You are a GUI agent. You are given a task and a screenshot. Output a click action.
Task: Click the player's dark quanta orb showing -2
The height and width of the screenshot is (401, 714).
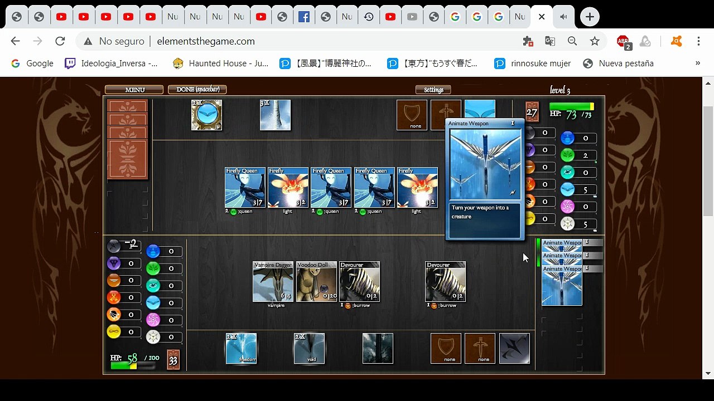point(114,246)
